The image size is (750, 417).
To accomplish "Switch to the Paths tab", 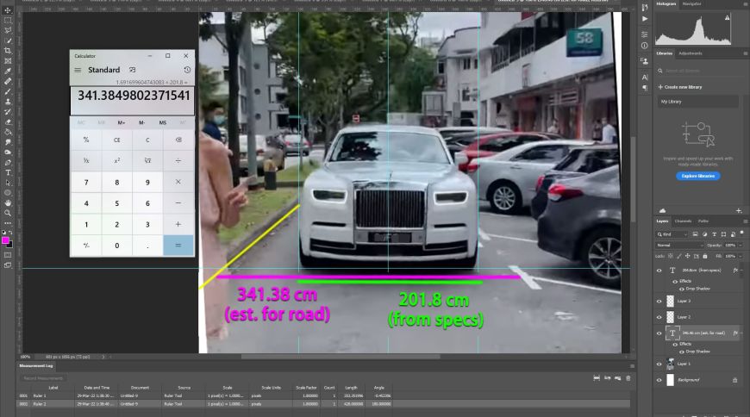I will click(703, 221).
